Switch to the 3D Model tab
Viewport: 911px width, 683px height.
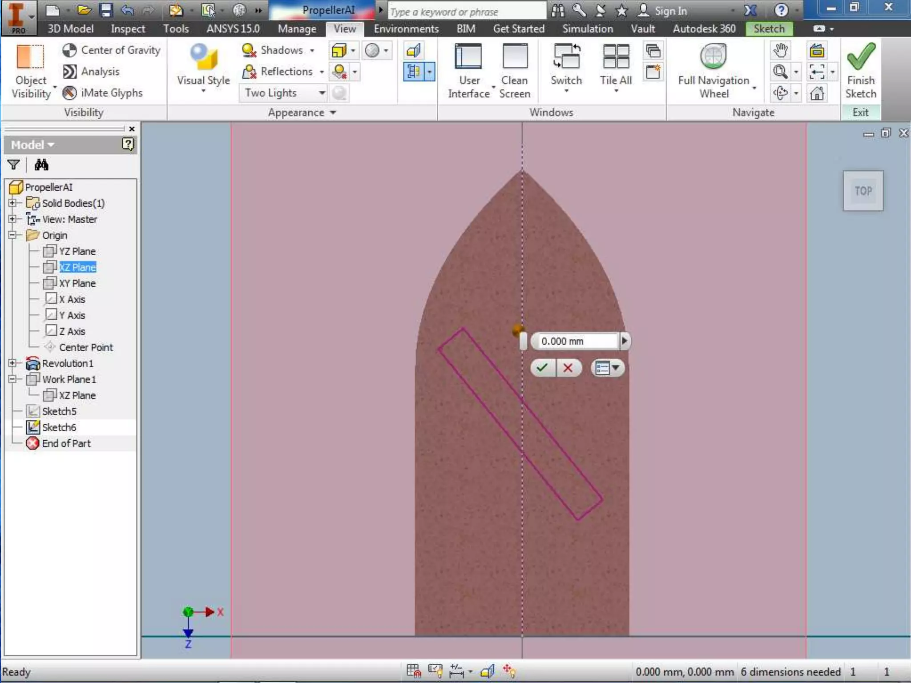coord(70,29)
